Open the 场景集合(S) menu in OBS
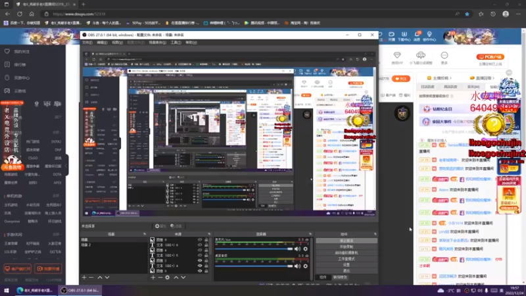The image size is (526, 296). click(157, 43)
